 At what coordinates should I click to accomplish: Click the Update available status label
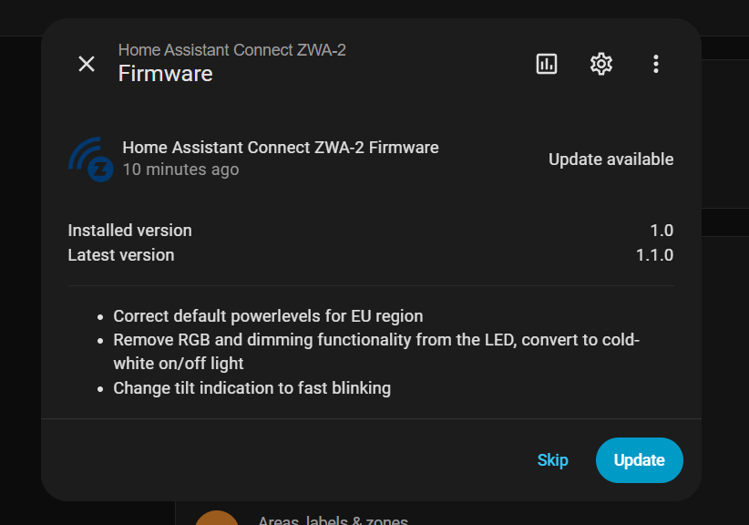click(610, 159)
